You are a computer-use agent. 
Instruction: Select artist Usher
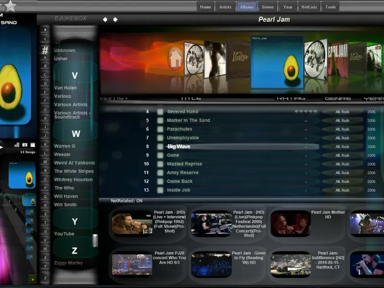[x=61, y=59]
